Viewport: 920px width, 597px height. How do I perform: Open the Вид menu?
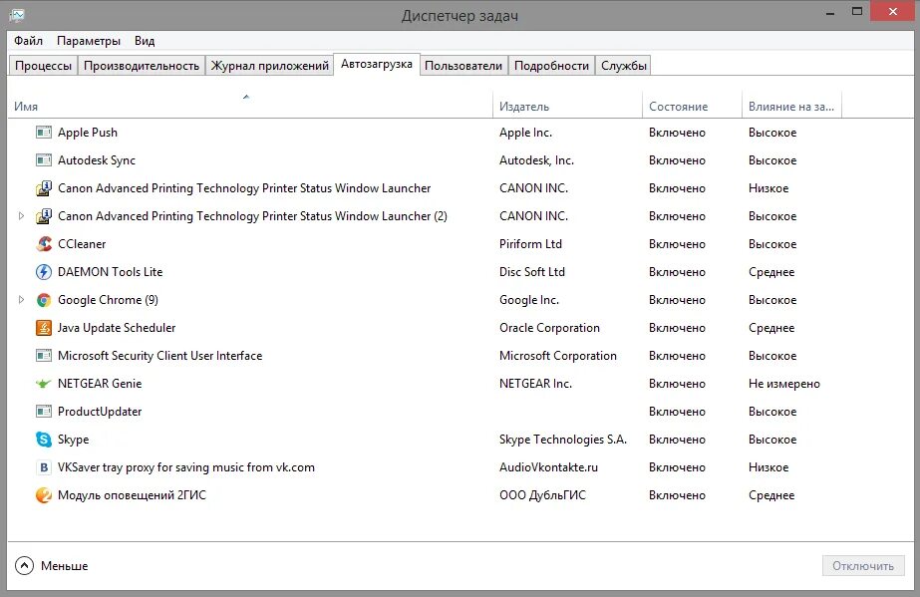pos(145,41)
